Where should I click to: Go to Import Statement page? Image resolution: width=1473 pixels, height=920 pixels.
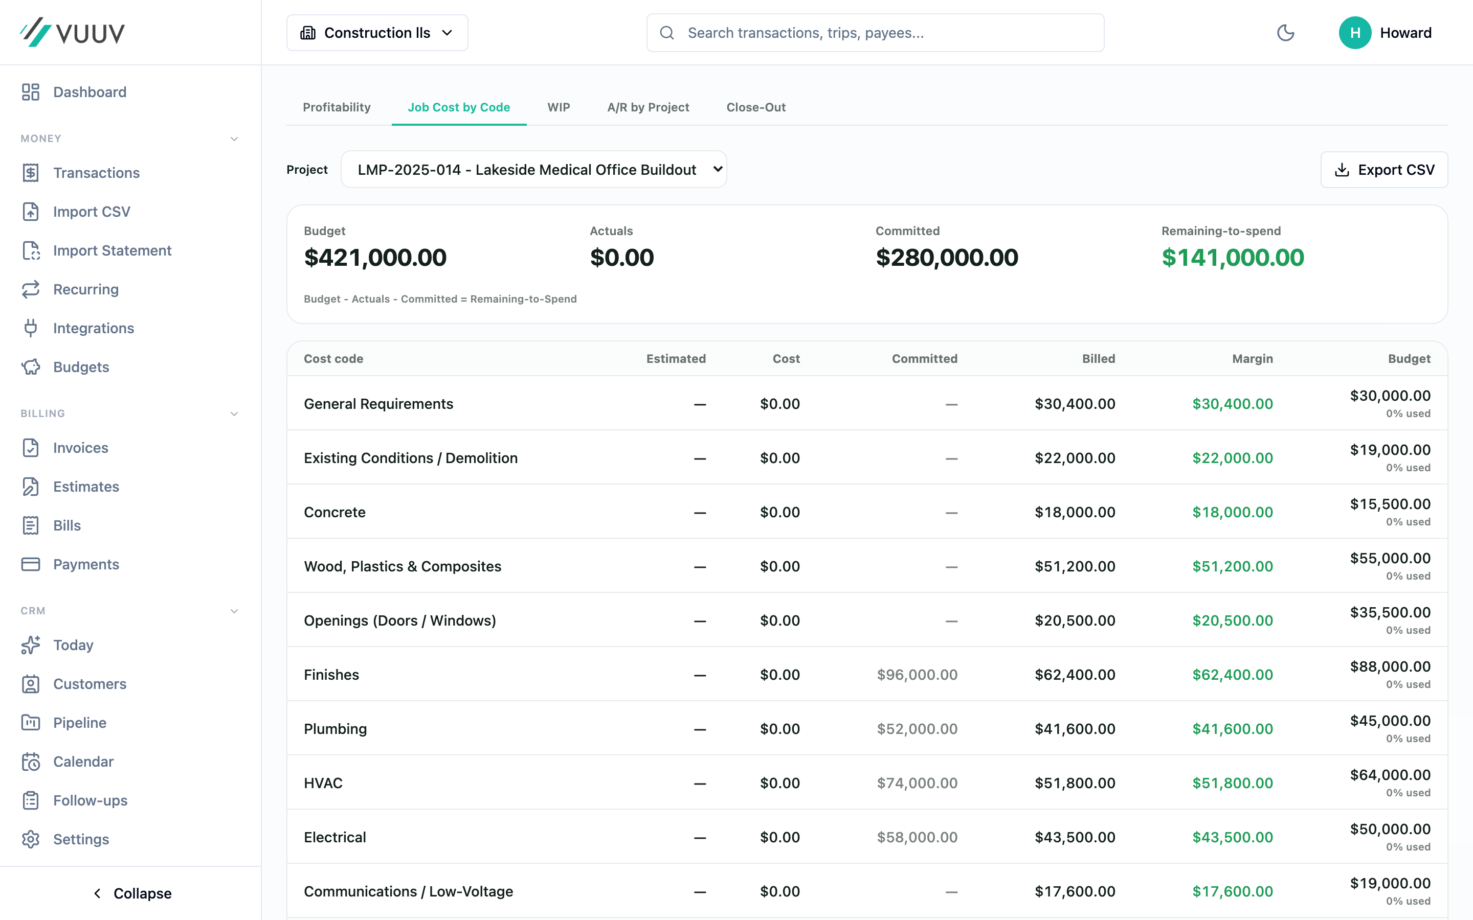tap(112, 250)
